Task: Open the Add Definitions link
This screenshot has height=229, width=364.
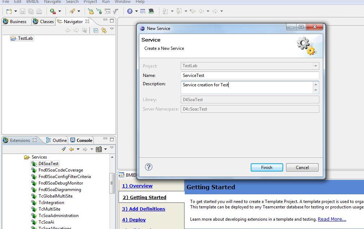Action: pyautogui.click(x=144, y=209)
